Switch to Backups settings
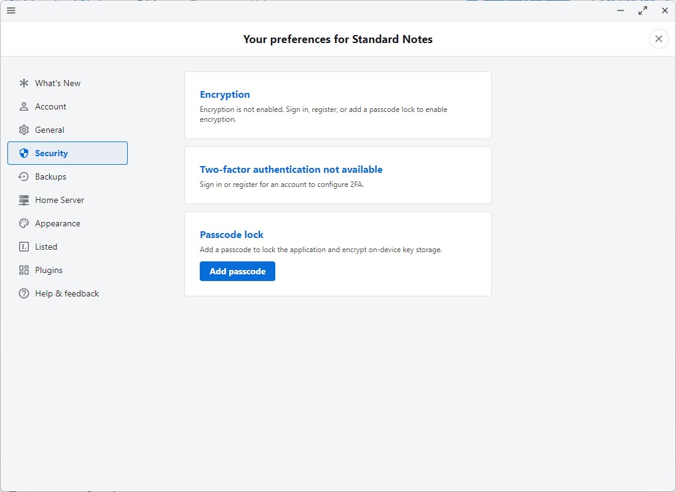 [68, 177]
